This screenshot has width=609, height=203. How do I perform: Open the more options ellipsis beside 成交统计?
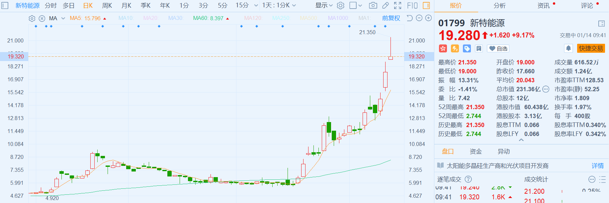[x=592, y=179]
